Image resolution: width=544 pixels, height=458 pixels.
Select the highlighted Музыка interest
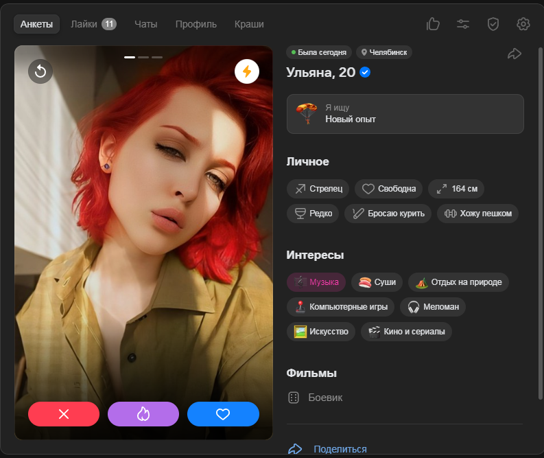click(316, 282)
